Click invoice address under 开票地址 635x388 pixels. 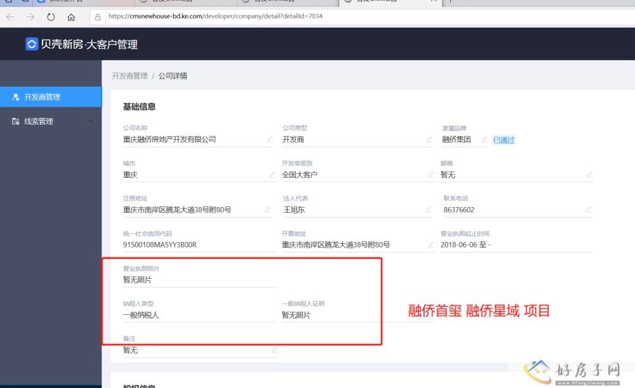tap(336, 244)
